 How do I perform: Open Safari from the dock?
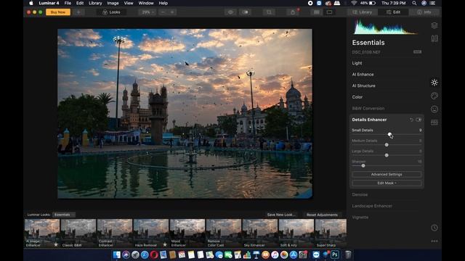click(145, 254)
